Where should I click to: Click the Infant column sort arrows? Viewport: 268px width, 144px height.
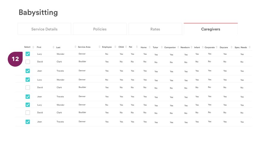click(x=203, y=47)
